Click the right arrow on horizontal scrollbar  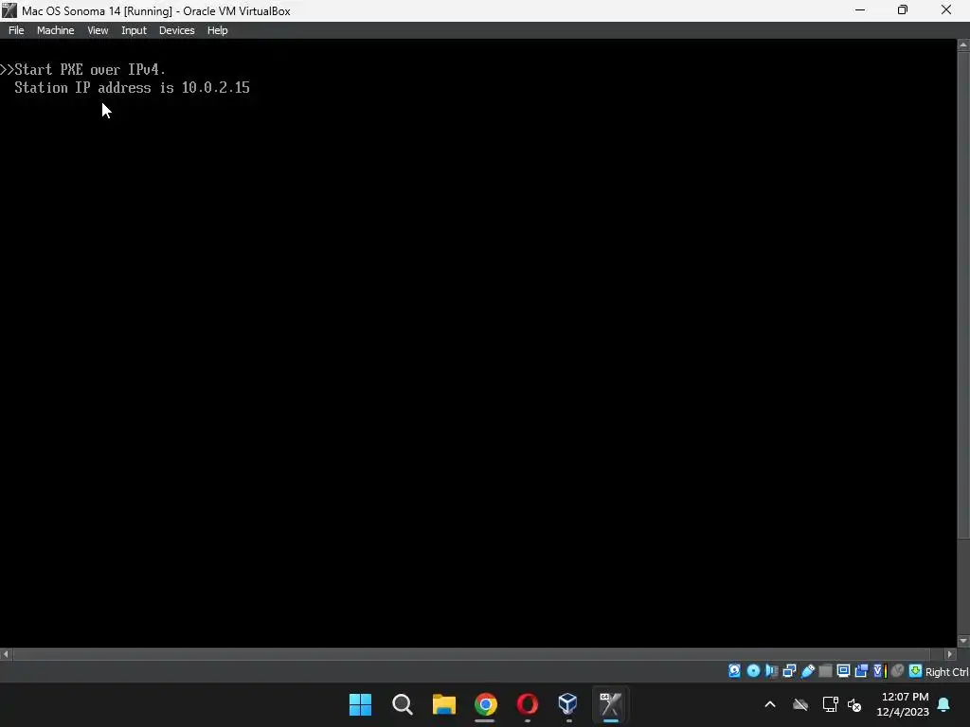click(x=951, y=654)
